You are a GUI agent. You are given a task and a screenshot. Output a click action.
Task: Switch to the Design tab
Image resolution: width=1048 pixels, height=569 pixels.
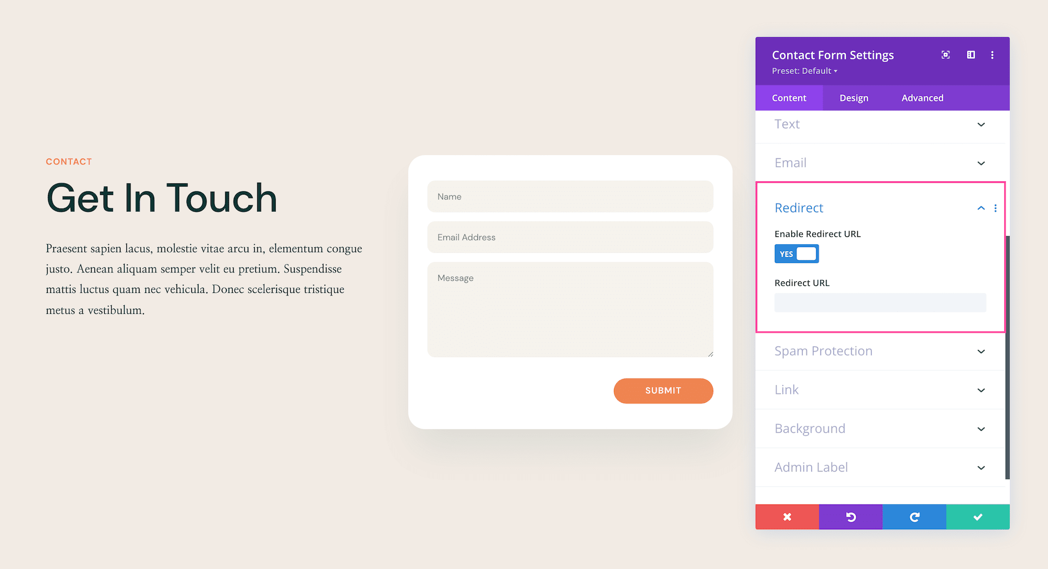click(854, 98)
